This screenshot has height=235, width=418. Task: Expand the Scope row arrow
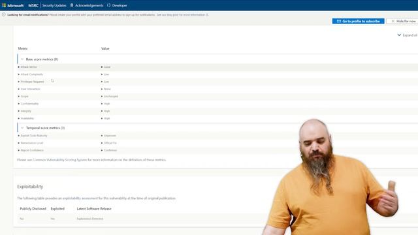tap(19, 96)
